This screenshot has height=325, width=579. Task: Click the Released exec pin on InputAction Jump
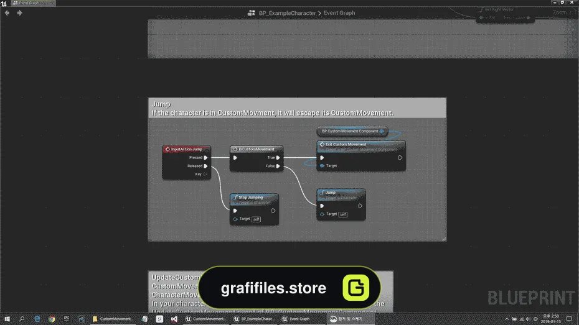tap(205, 166)
